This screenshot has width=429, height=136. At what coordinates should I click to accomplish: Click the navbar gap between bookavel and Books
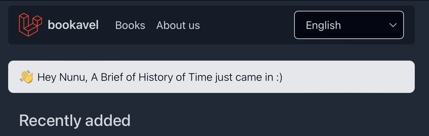tap(107, 25)
